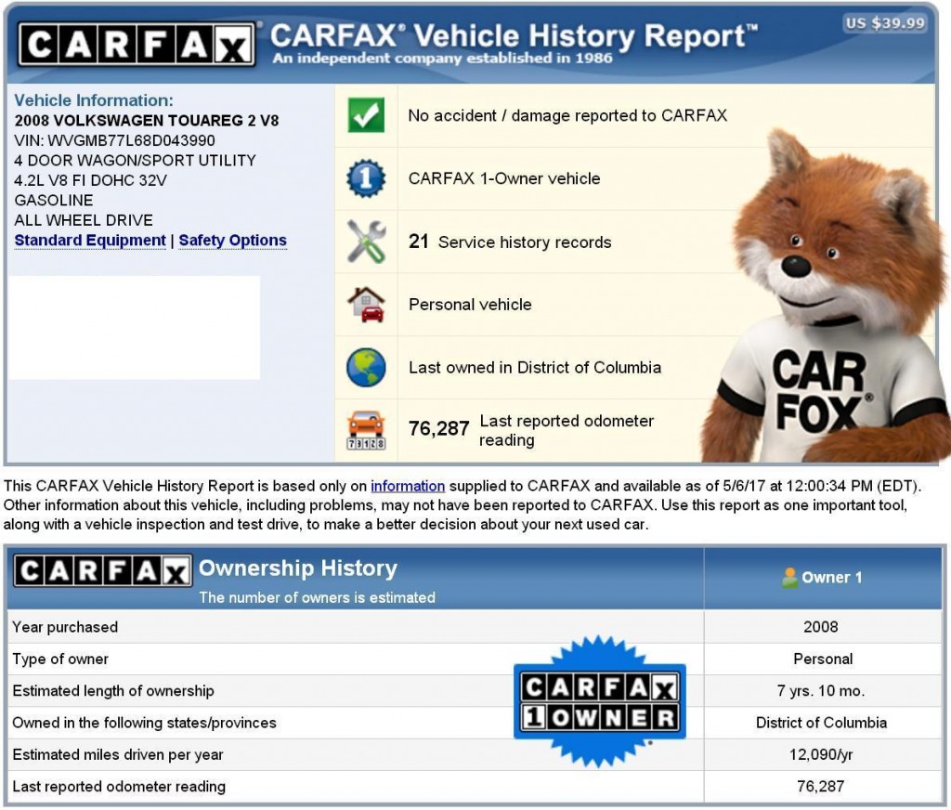This screenshot has width=951, height=810.
Task: Open the Standard Equipment link
Action: coord(90,241)
